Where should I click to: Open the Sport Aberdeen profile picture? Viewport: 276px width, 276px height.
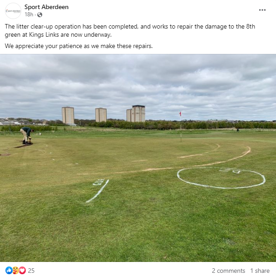[13, 11]
